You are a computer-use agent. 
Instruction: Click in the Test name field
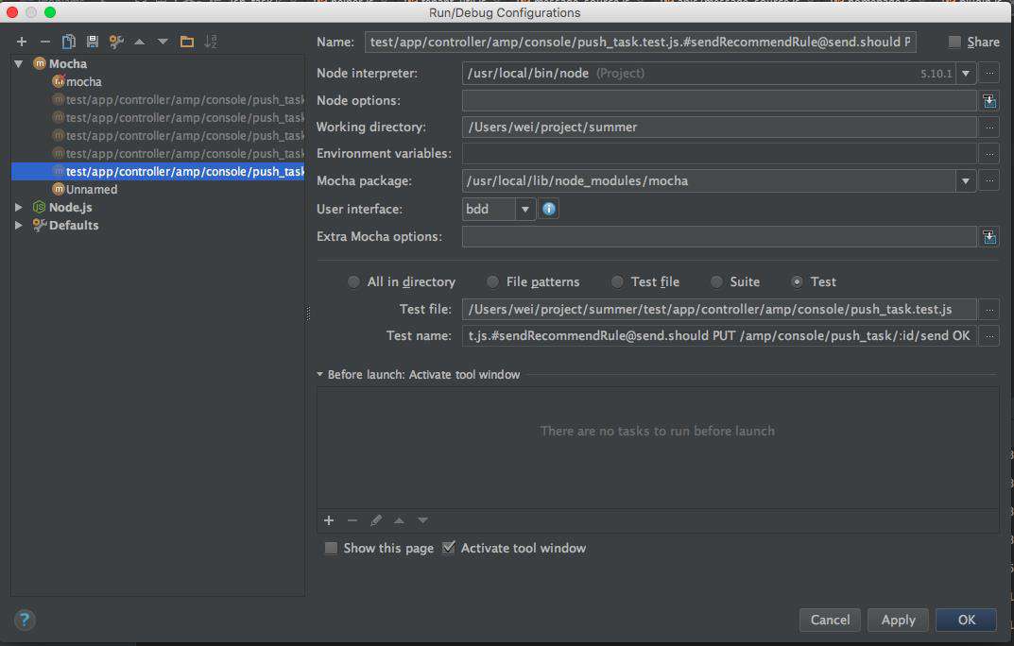point(719,336)
